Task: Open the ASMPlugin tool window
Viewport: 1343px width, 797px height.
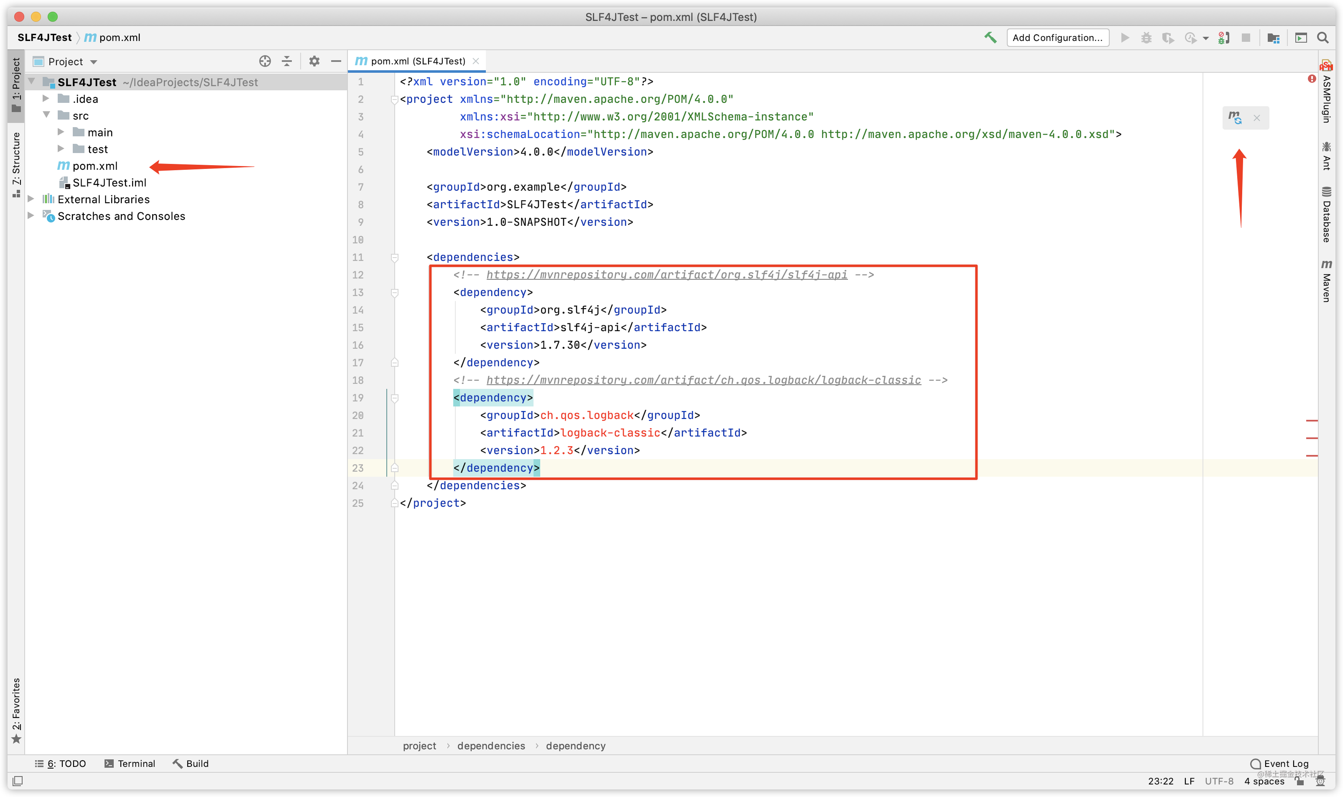Action: tap(1327, 97)
